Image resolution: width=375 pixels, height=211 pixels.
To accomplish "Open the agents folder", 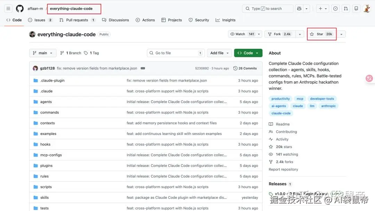I will [46, 102].
